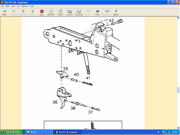Click part number 39 label
Viewport: 180px width, 135px height.
(x=65, y=69)
